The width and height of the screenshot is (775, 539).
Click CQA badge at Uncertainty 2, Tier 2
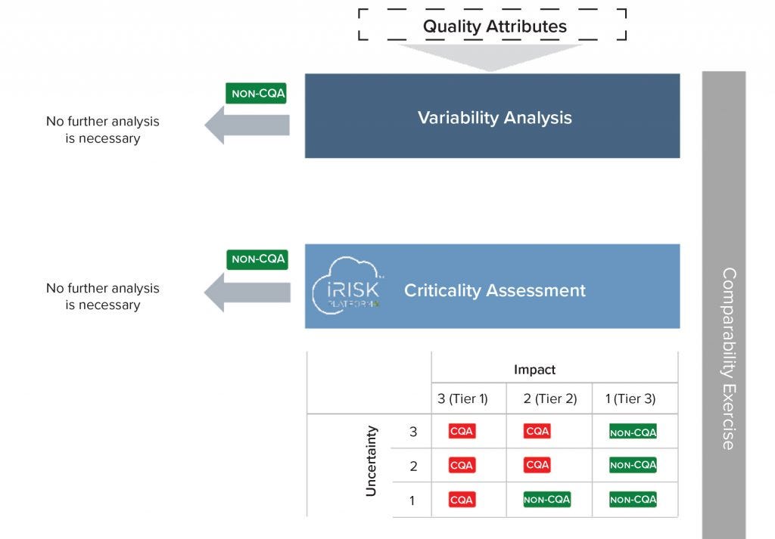tap(537, 465)
